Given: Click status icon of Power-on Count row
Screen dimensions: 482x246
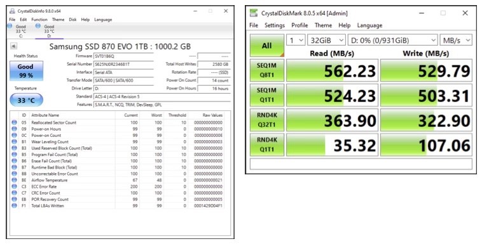Looking at the screenshot, I should point(14,136).
